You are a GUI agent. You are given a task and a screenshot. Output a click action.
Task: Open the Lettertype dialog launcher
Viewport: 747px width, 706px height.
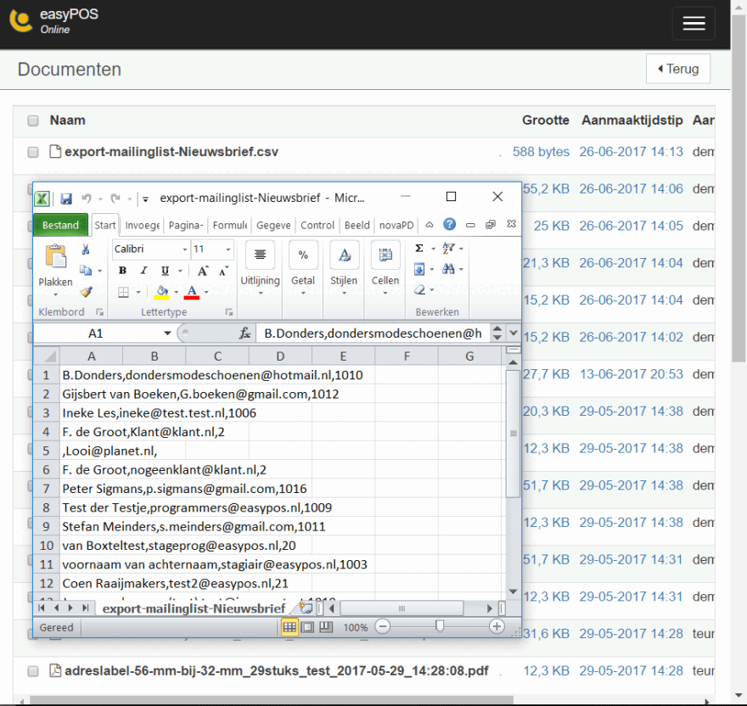tap(229, 312)
